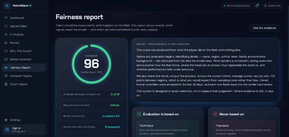Open the Why This Score? page
Viewport: 289px width, 137px height.
[24, 51]
